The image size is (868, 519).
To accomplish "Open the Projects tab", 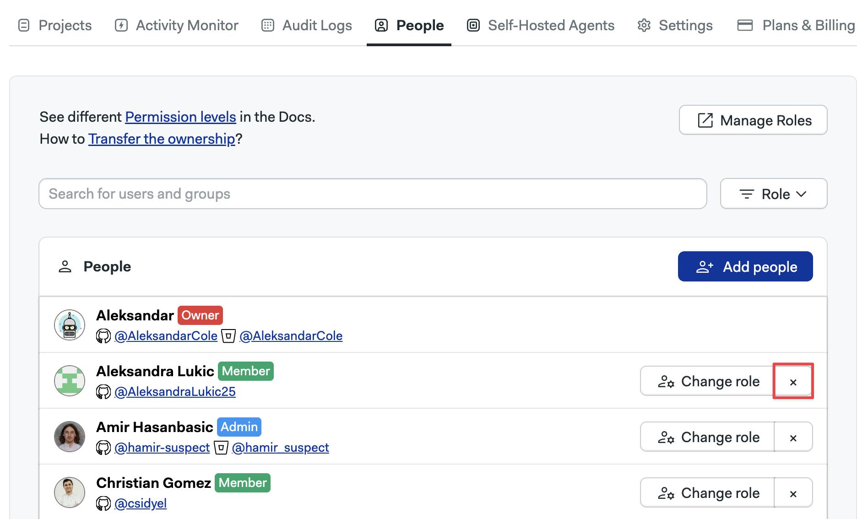I will (55, 25).
